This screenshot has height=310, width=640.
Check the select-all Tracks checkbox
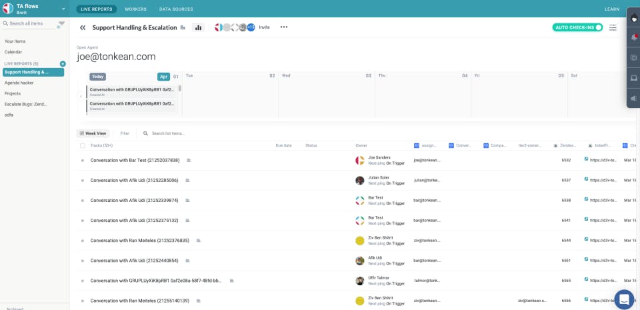[x=83, y=145]
